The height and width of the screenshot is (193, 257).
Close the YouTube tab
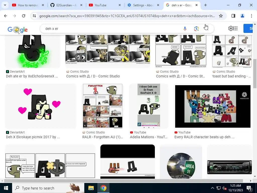click(120, 5)
